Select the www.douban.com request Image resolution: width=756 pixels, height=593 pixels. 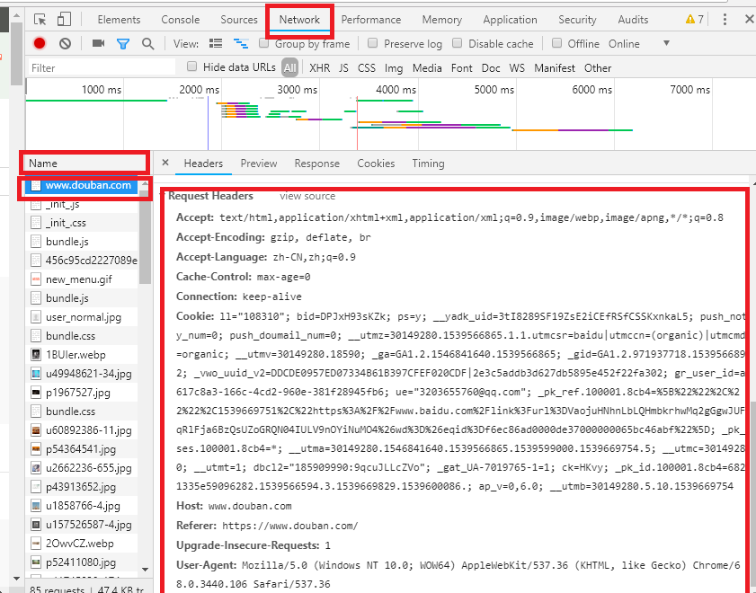[82, 185]
